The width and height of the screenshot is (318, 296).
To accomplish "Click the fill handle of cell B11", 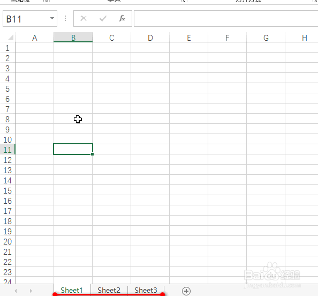I will [92, 154].
